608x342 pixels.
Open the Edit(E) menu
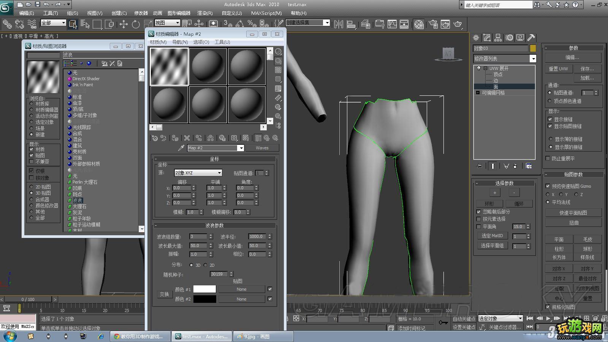point(27,13)
